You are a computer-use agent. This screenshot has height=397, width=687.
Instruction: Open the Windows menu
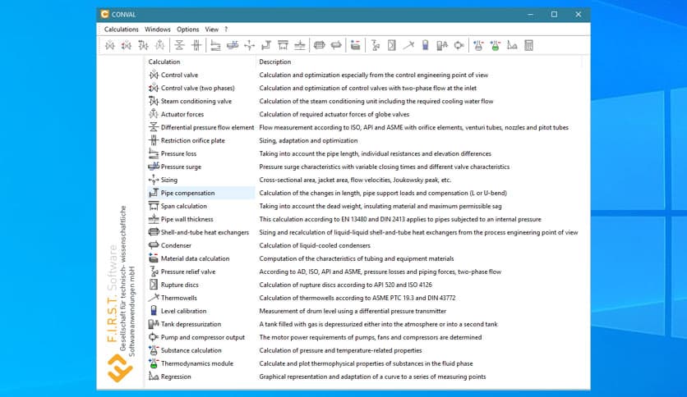pyautogui.click(x=158, y=30)
